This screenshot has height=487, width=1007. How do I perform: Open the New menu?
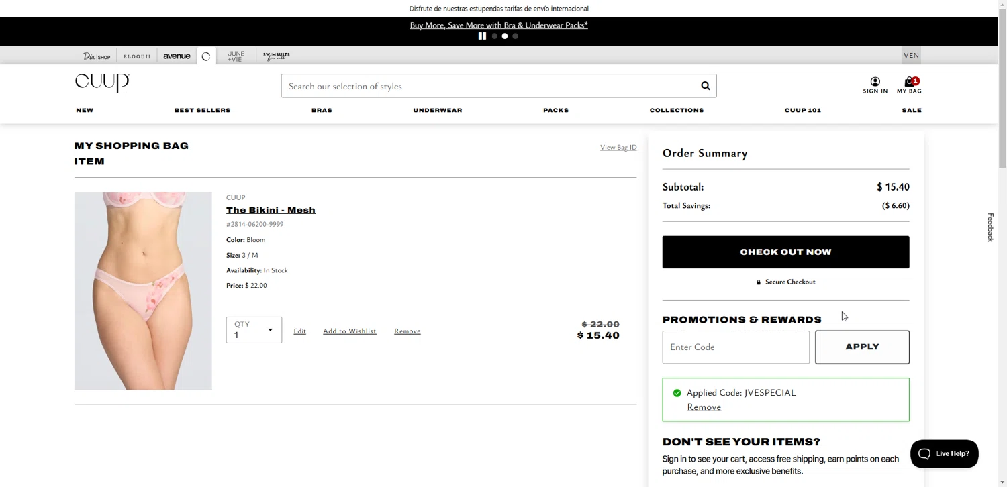[85, 110]
